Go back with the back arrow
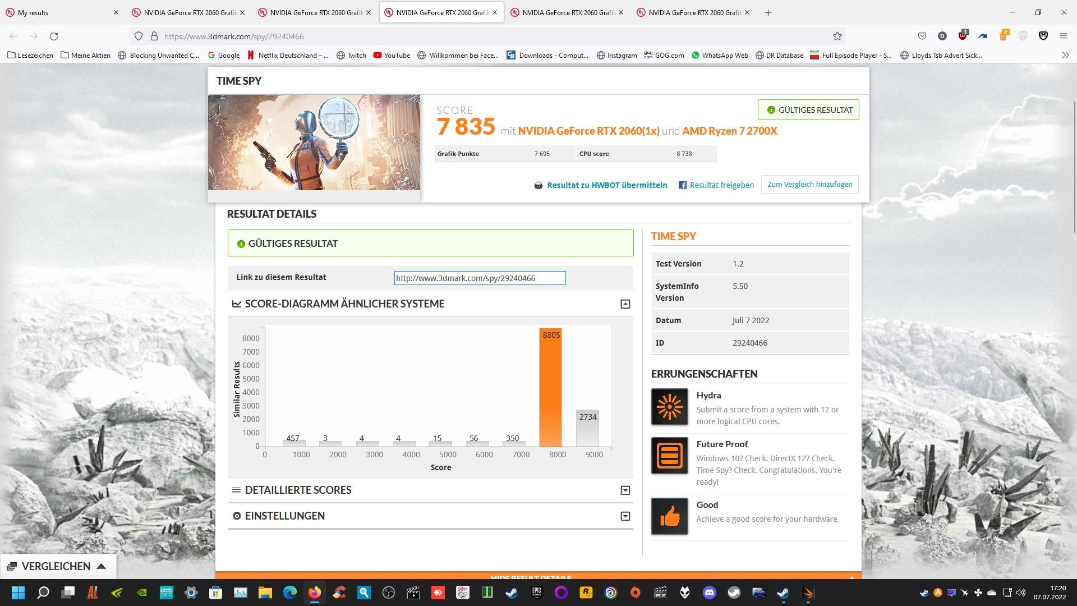The width and height of the screenshot is (1077, 606). [x=13, y=36]
